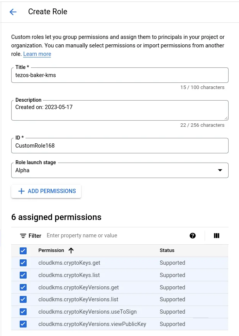Focus the filter property name input
Viewport: 239px width, 336px height.
coord(112,236)
